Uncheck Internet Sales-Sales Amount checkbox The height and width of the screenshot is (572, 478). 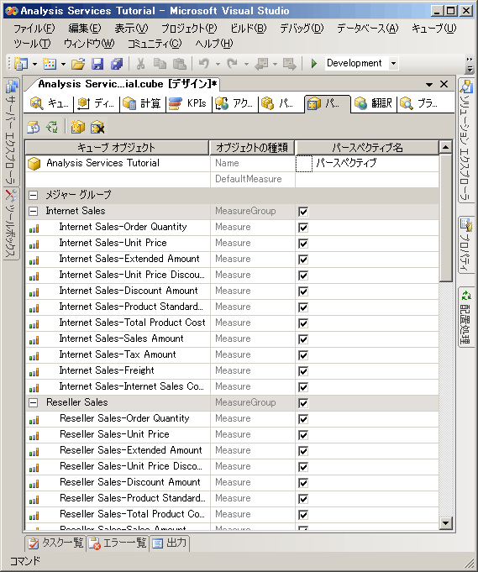tap(303, 339)
